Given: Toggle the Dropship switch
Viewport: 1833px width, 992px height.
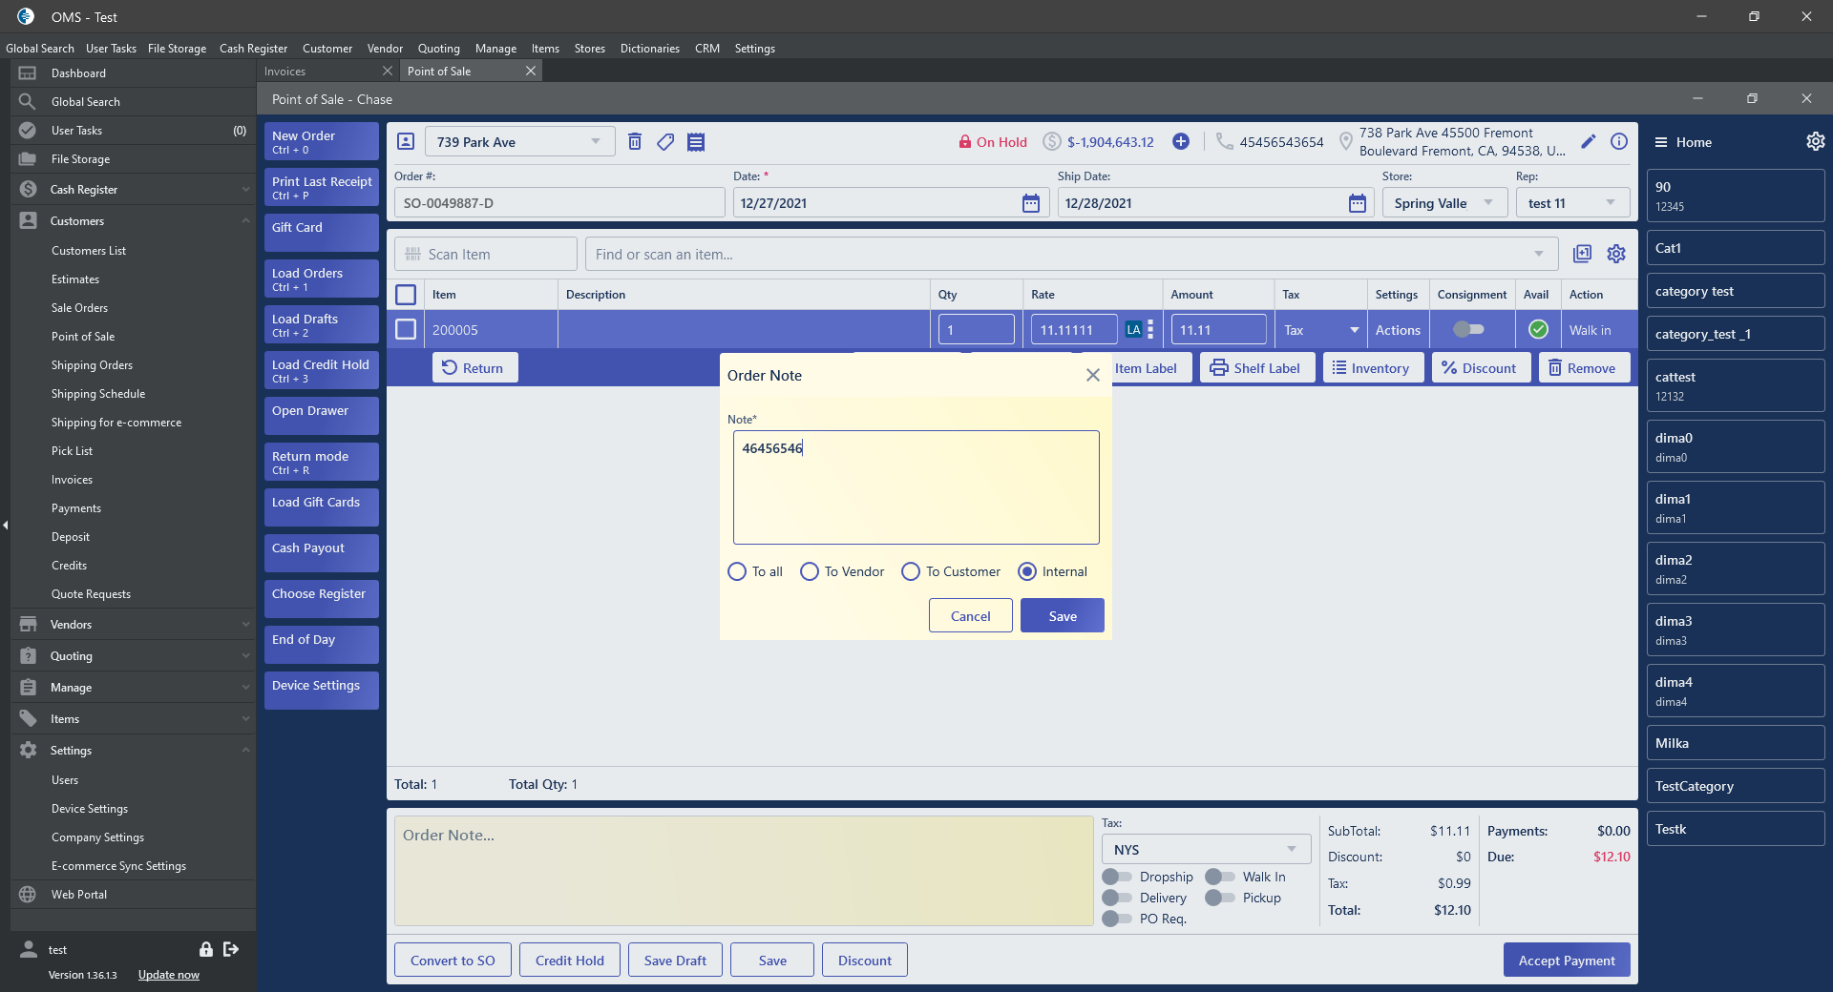Looking at the screenshot, I should pos(1116,877).
